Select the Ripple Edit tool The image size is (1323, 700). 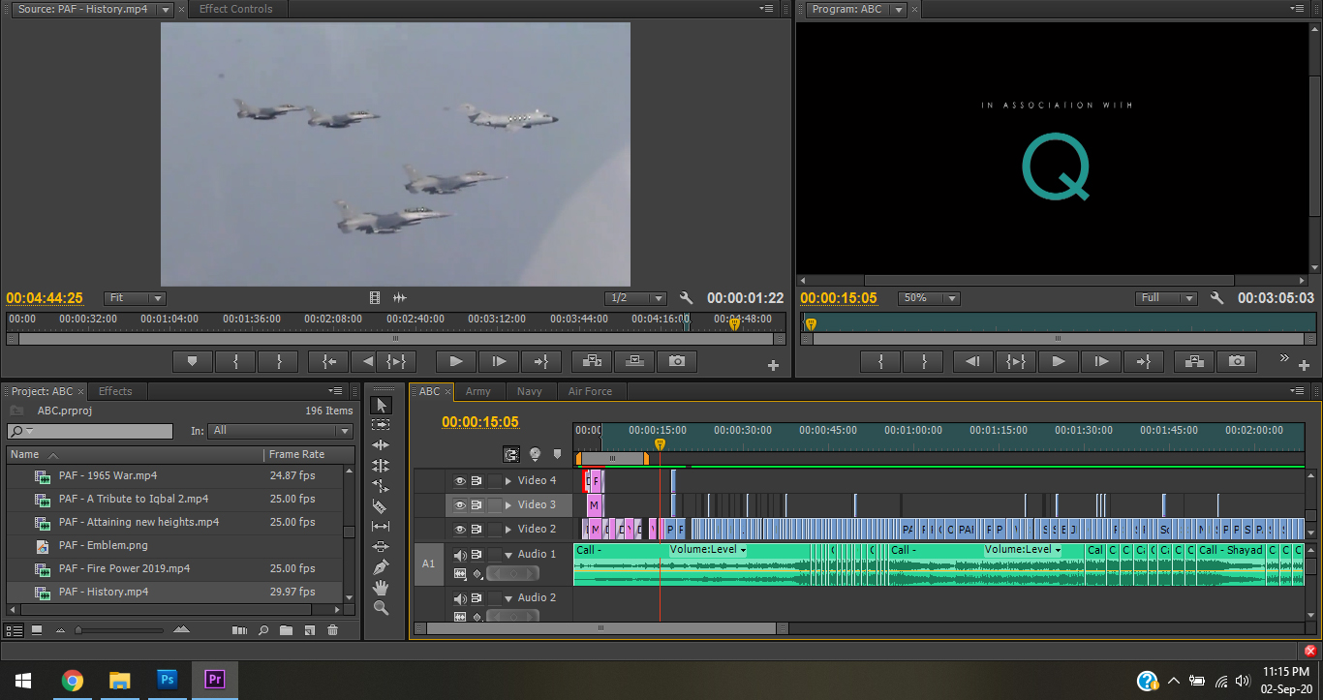click(381, 445)
